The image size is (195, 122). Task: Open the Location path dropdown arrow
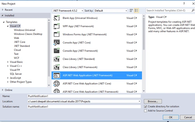click(x=139, y=102)
